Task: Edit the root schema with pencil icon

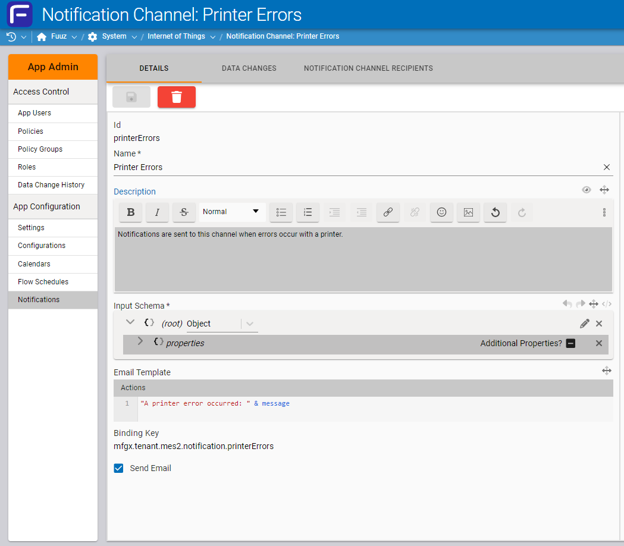Action: coord(584,324)
